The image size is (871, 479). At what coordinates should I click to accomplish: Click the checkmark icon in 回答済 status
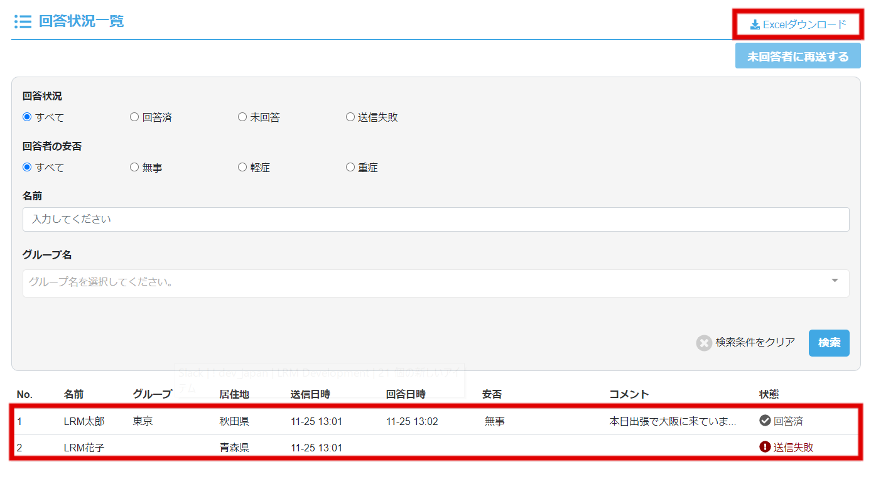pyautogui.click(x=765, y=421)
